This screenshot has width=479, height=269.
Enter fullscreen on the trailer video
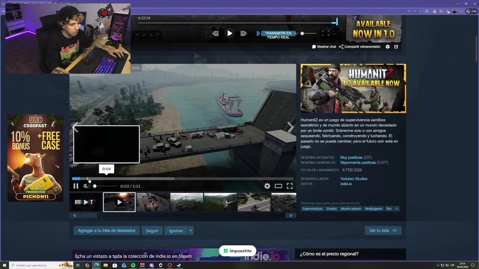tap(290, 186)
